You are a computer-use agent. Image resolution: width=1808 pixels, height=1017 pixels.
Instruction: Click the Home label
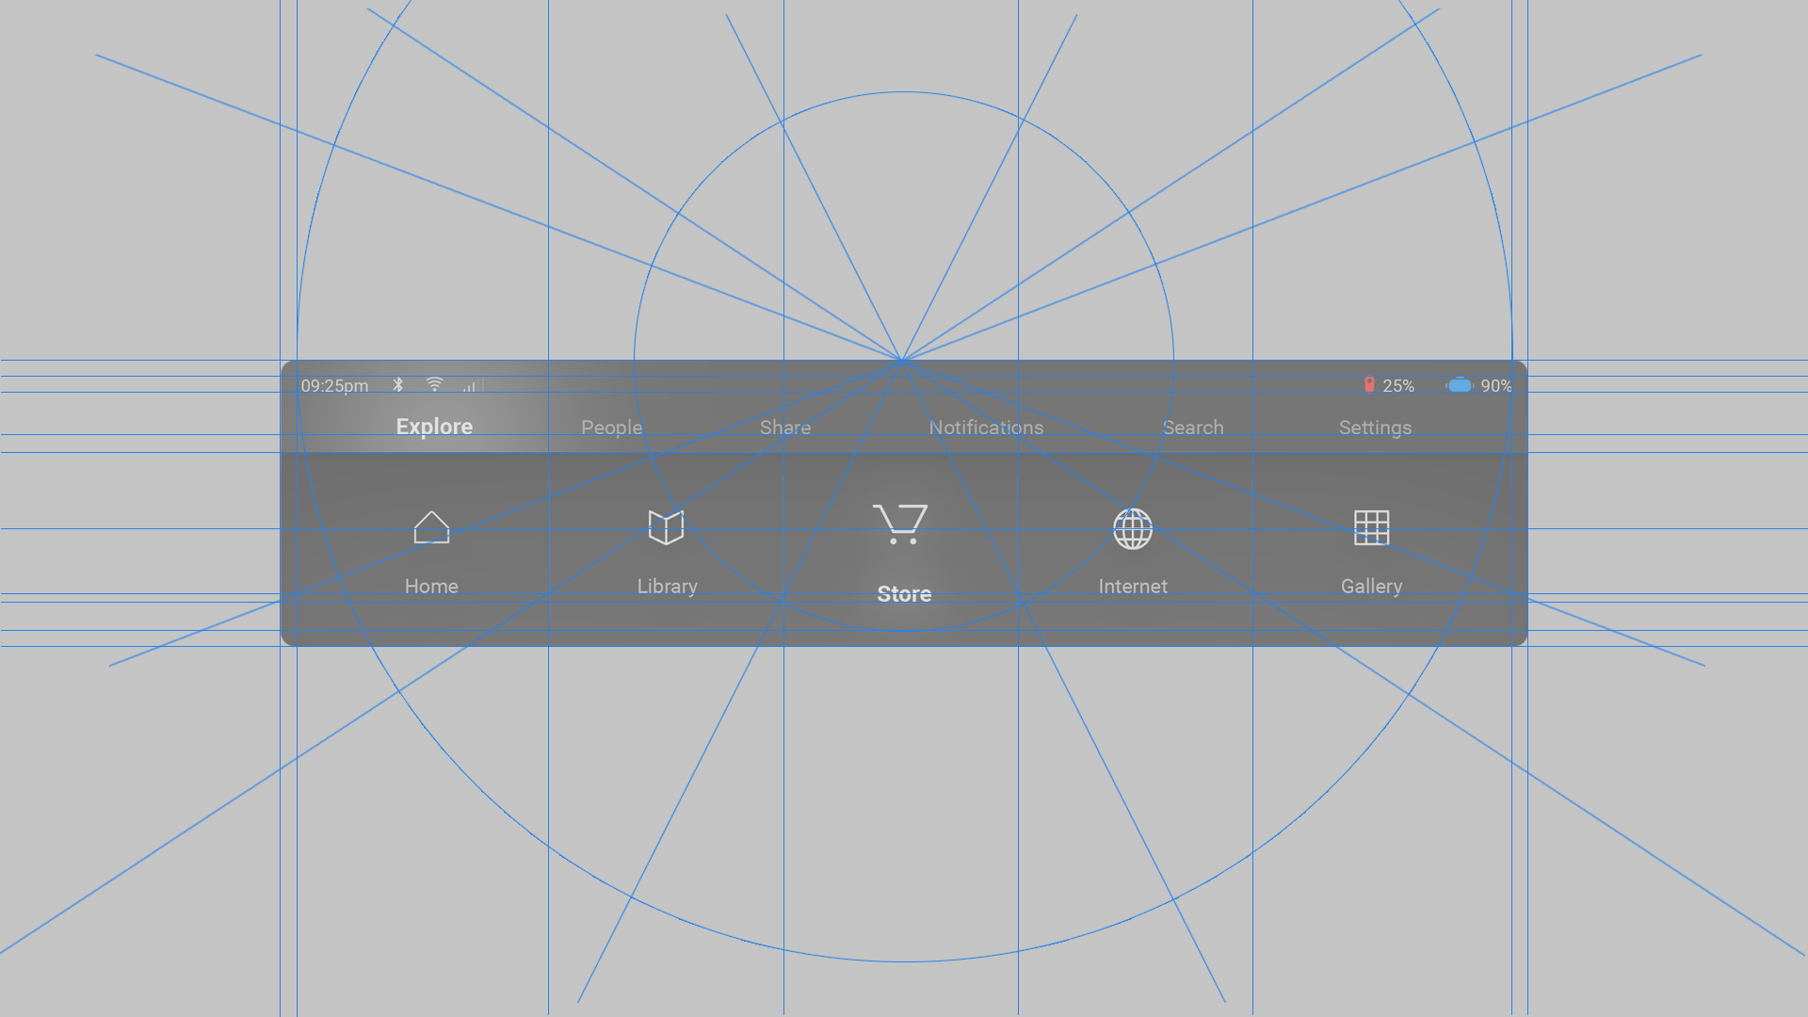[x=431, y=586]
